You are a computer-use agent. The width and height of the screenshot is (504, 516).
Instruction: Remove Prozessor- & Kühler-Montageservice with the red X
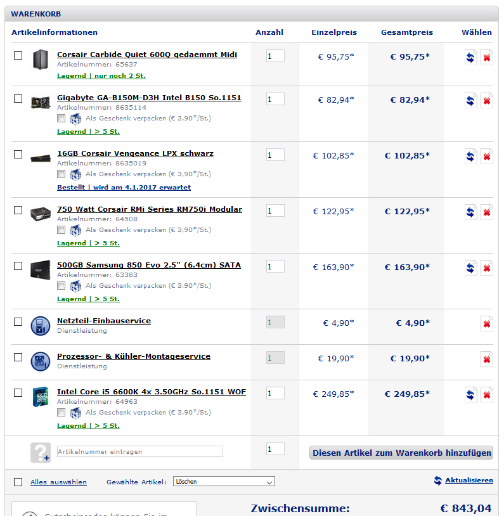[x=487, y=359]
